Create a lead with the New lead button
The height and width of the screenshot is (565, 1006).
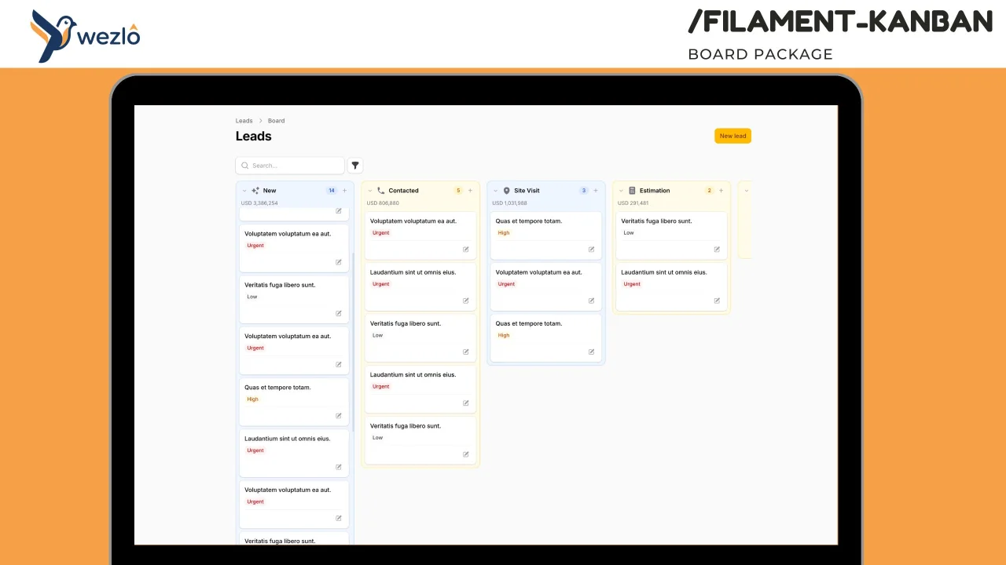point(732,136)
